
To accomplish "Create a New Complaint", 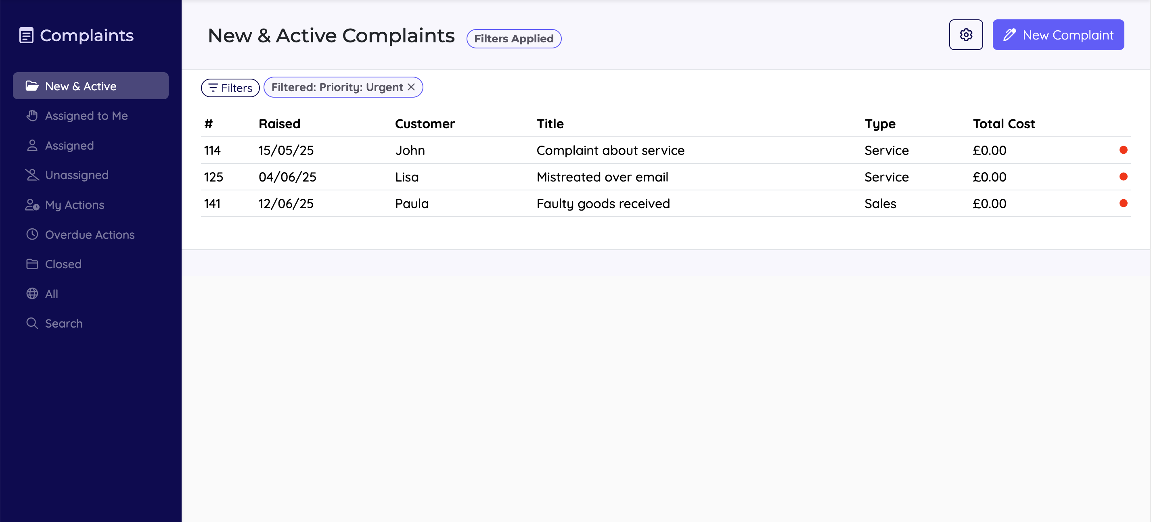I will click(1058, 35).
